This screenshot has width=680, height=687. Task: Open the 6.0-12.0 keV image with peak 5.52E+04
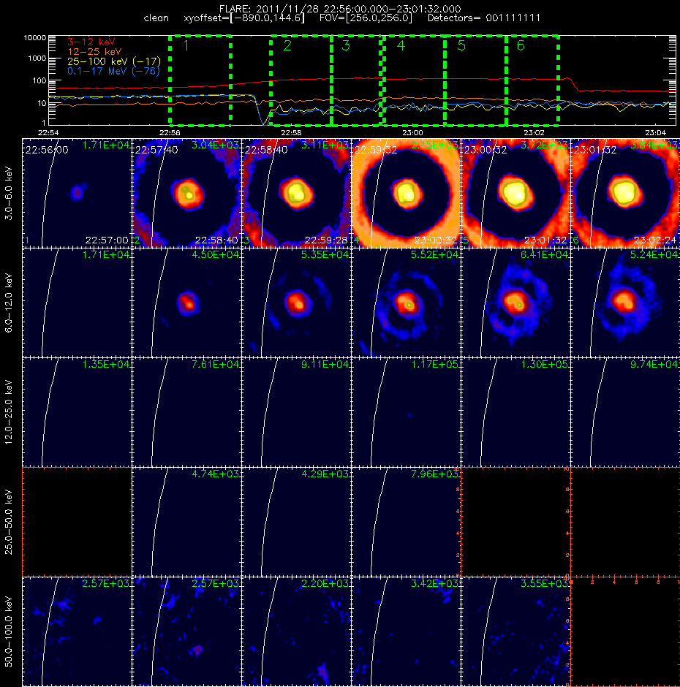[x=406, y=303]
